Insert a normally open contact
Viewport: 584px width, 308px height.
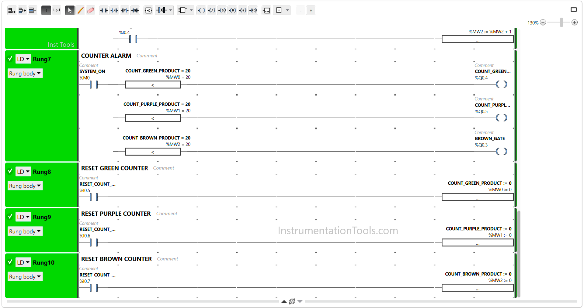[104, 10]
